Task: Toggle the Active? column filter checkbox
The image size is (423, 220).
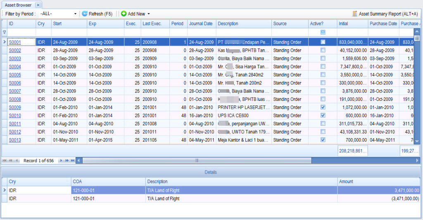Action: point(323,32)
